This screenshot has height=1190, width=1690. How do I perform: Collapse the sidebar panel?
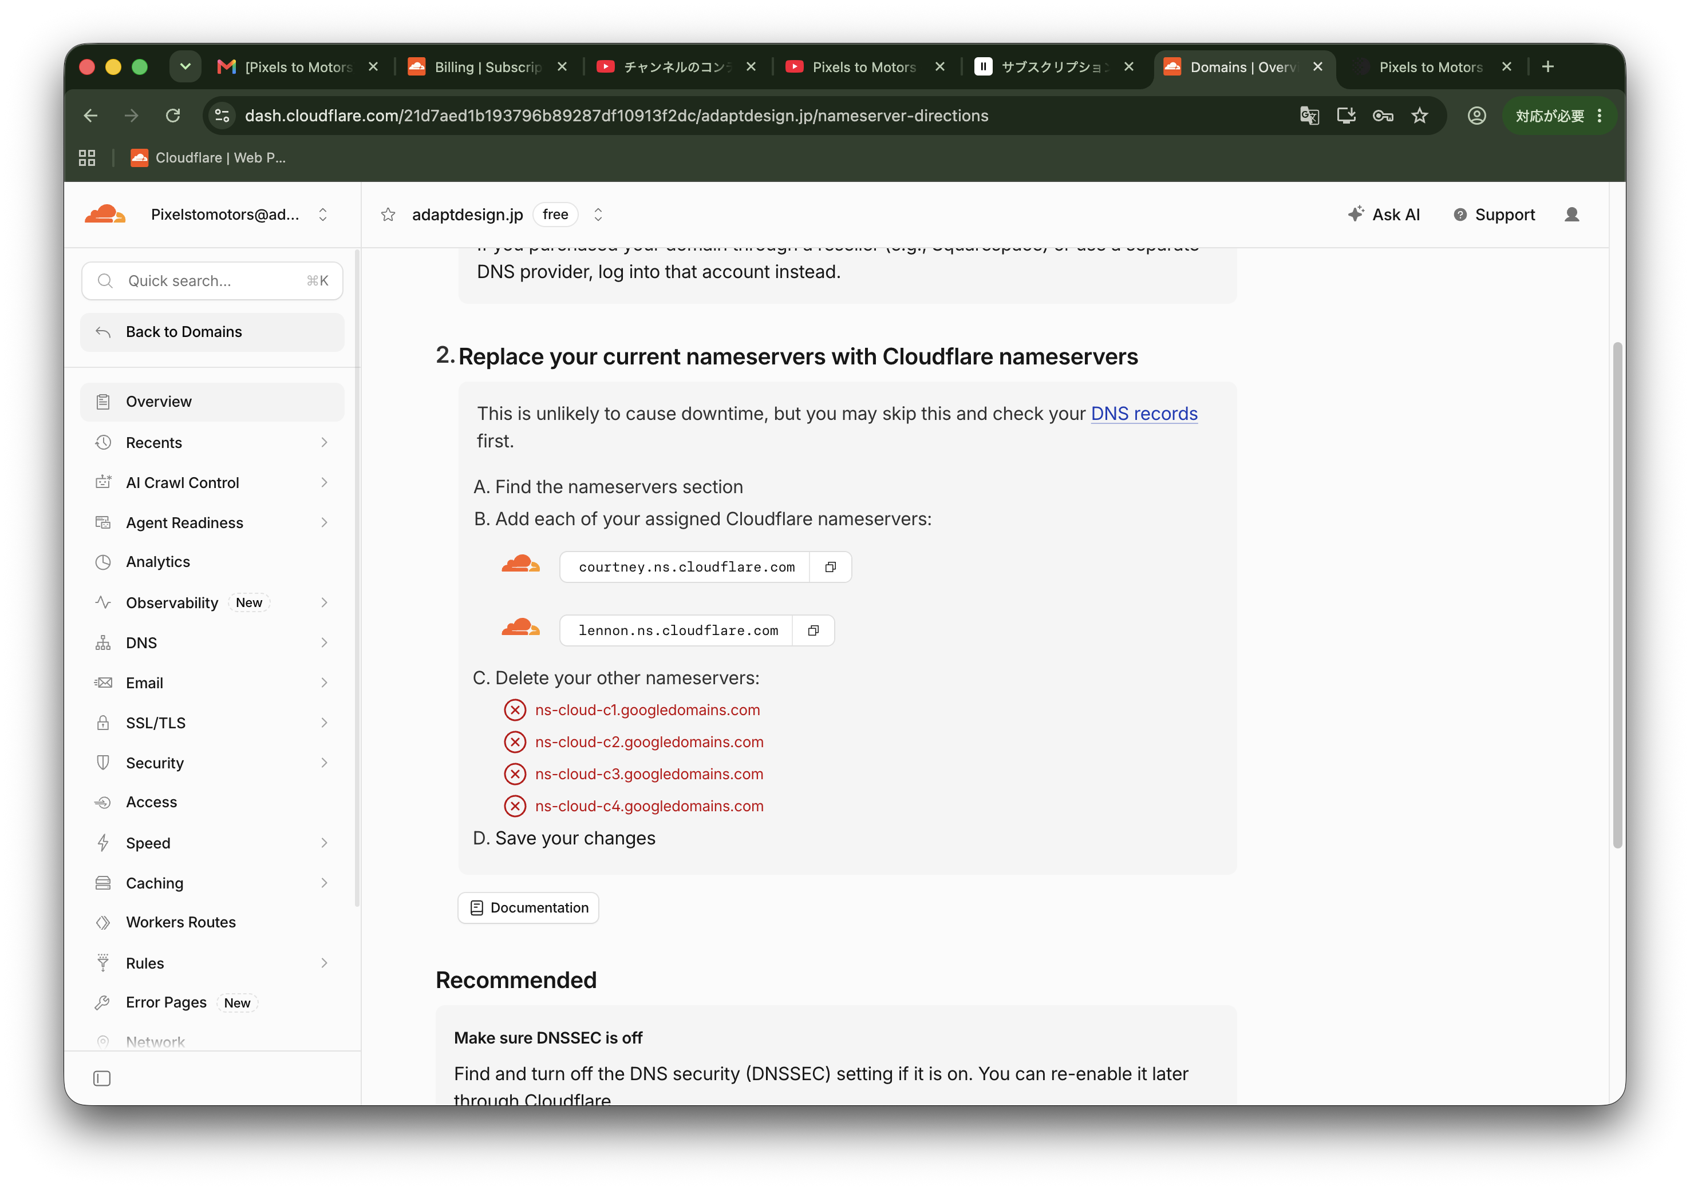point(102,1078)
